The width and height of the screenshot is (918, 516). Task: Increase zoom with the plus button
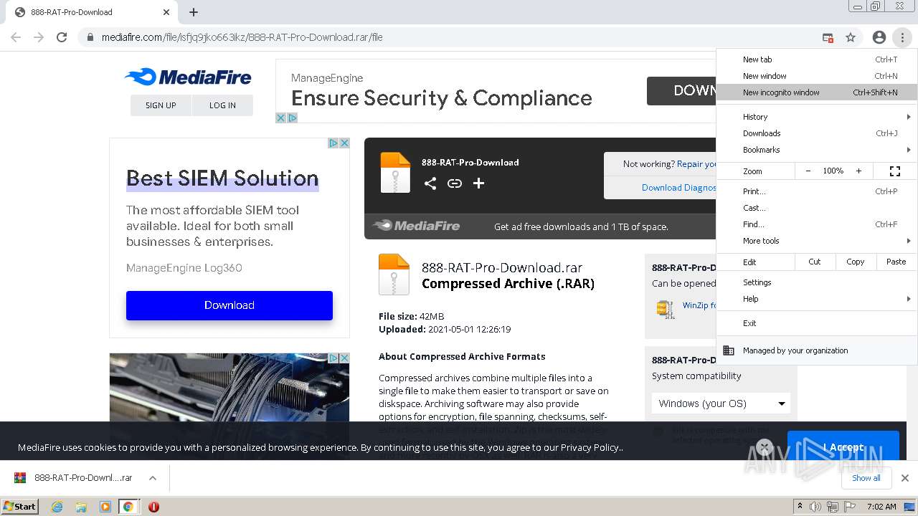tap(858, 171)
